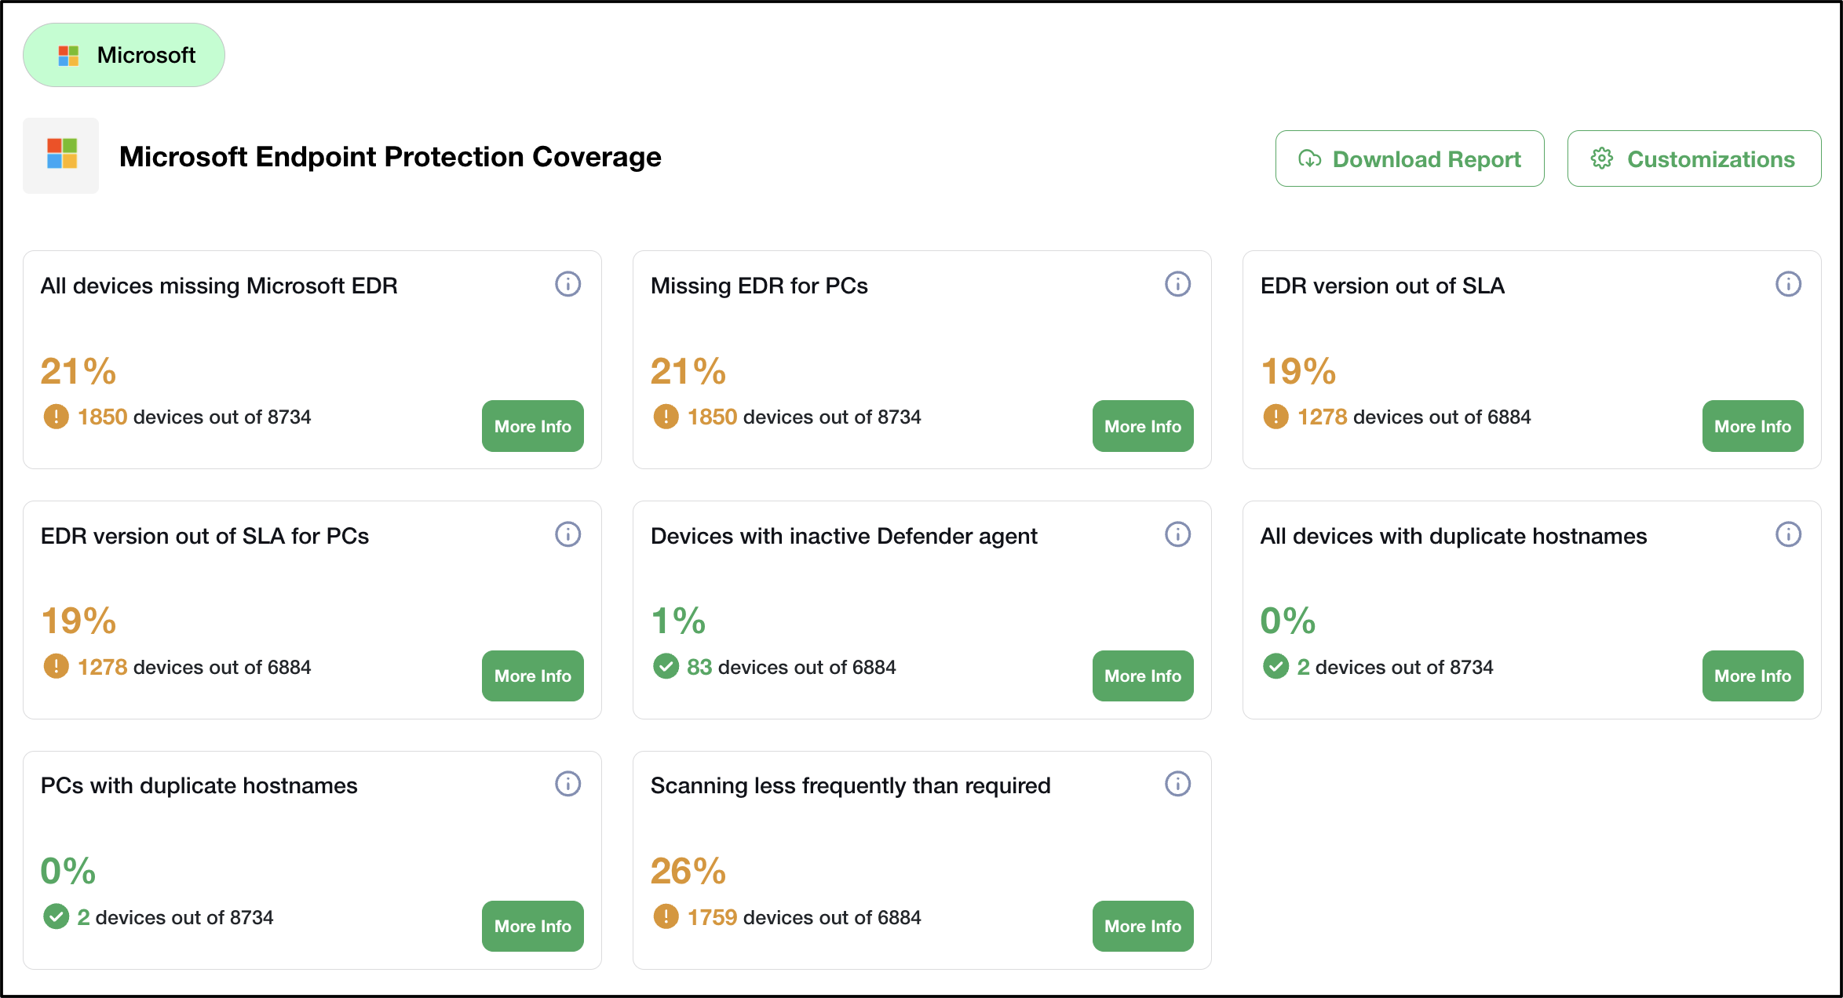This screenshot has height=998, width=1843.
Task: Click '83 devices out of 6884' text
Action: coord(791,667)
